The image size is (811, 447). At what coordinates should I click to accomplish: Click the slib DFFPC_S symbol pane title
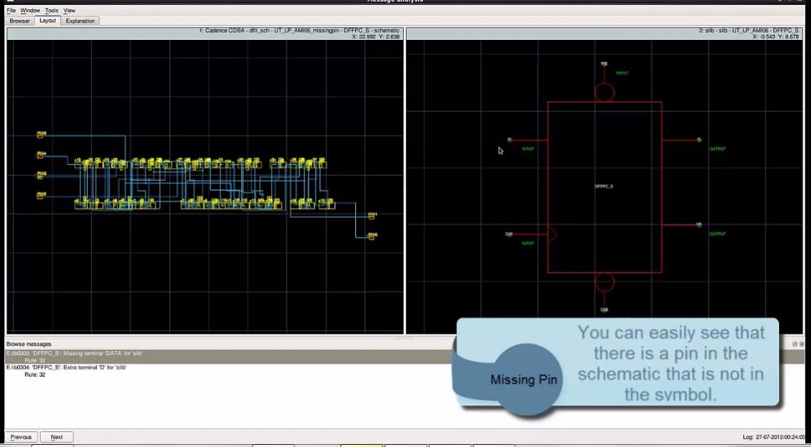(x=748, y=31)
